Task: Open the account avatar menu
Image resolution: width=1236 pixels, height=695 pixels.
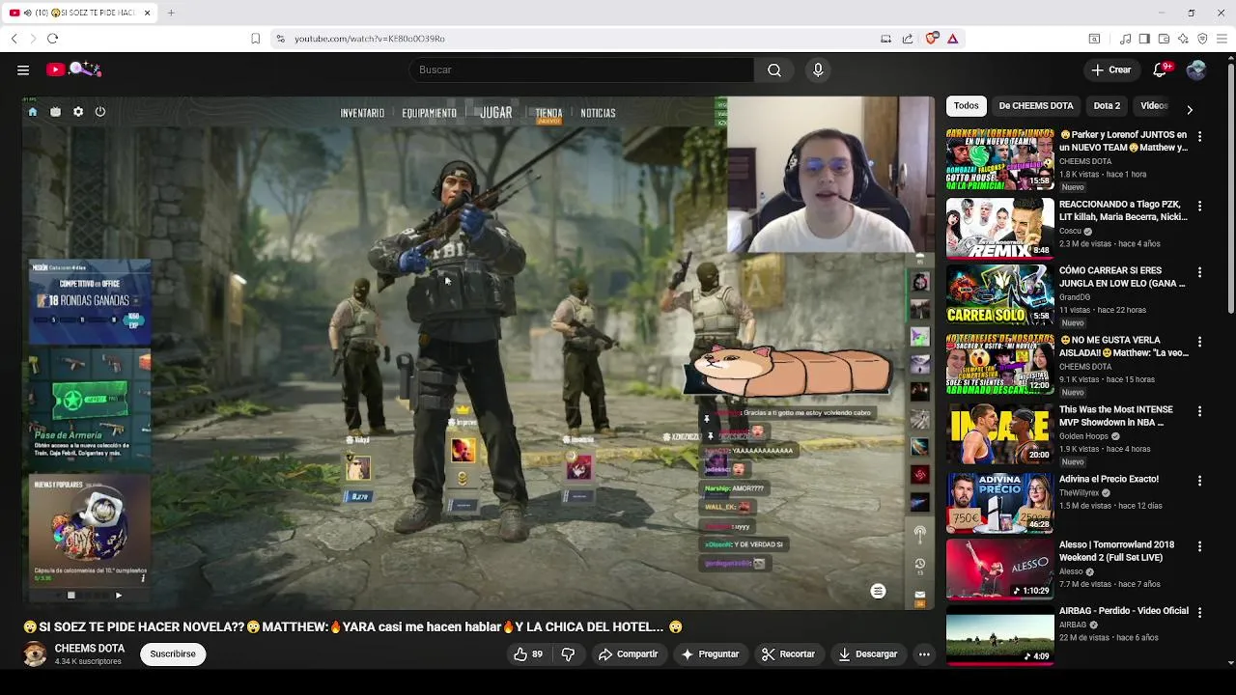Action: tap(1196, 69)
